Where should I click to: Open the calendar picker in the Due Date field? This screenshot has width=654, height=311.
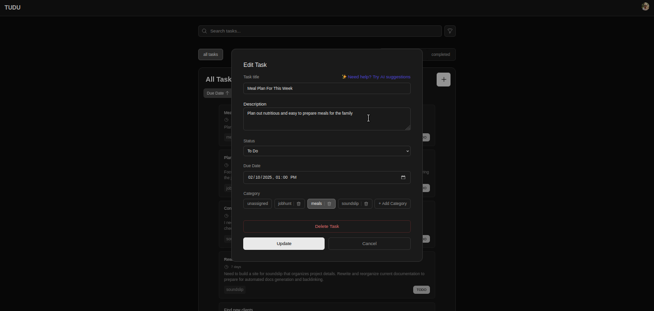point(403,178)
